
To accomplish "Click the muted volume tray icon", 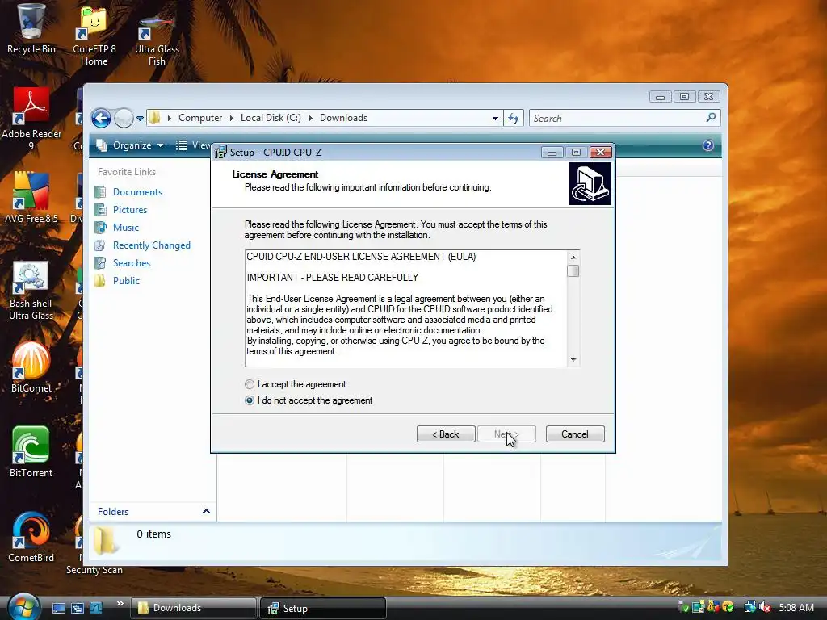I will pos(765,608).
